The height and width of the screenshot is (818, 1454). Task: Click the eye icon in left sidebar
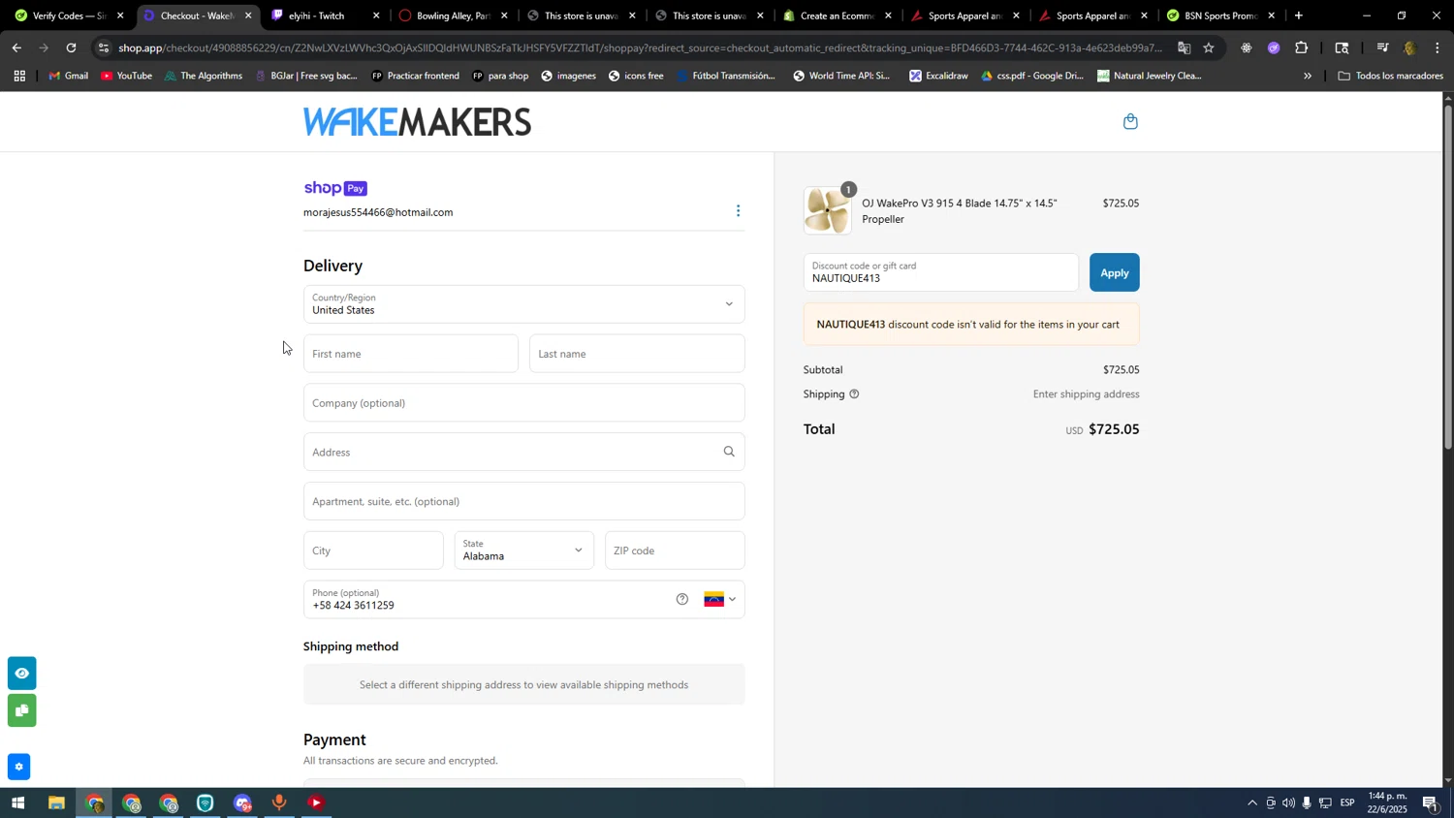[21, 674]
